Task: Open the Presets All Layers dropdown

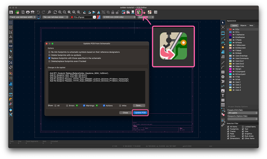Action: tap(242, 113)
